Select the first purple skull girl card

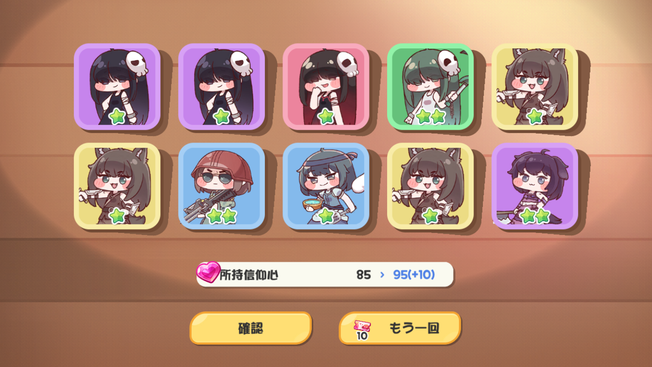point(117,87)
